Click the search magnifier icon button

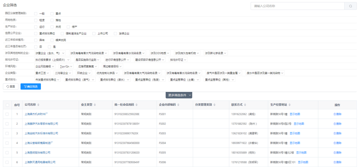(x=351, y=6)
